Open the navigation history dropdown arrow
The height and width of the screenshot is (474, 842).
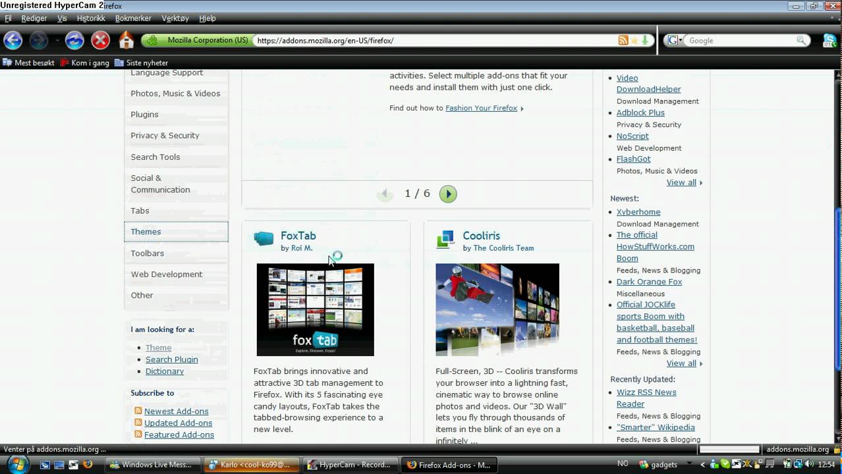(57, 40)
